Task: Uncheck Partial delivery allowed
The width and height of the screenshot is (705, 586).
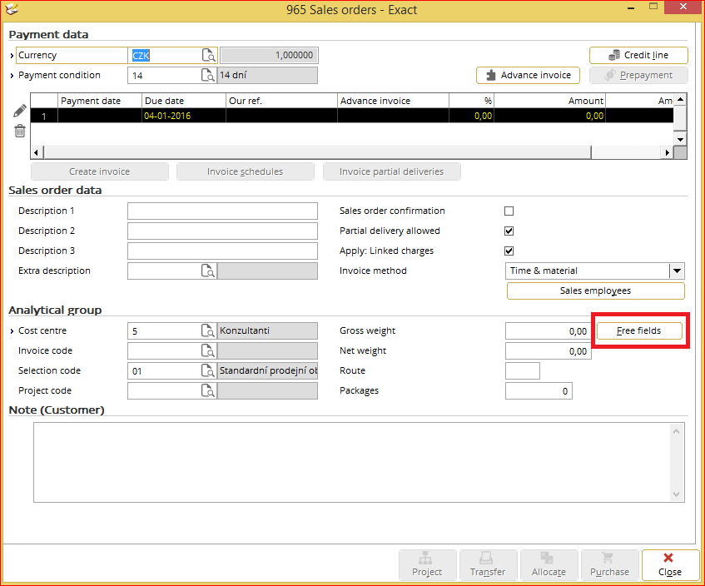Action: point(509,231)
